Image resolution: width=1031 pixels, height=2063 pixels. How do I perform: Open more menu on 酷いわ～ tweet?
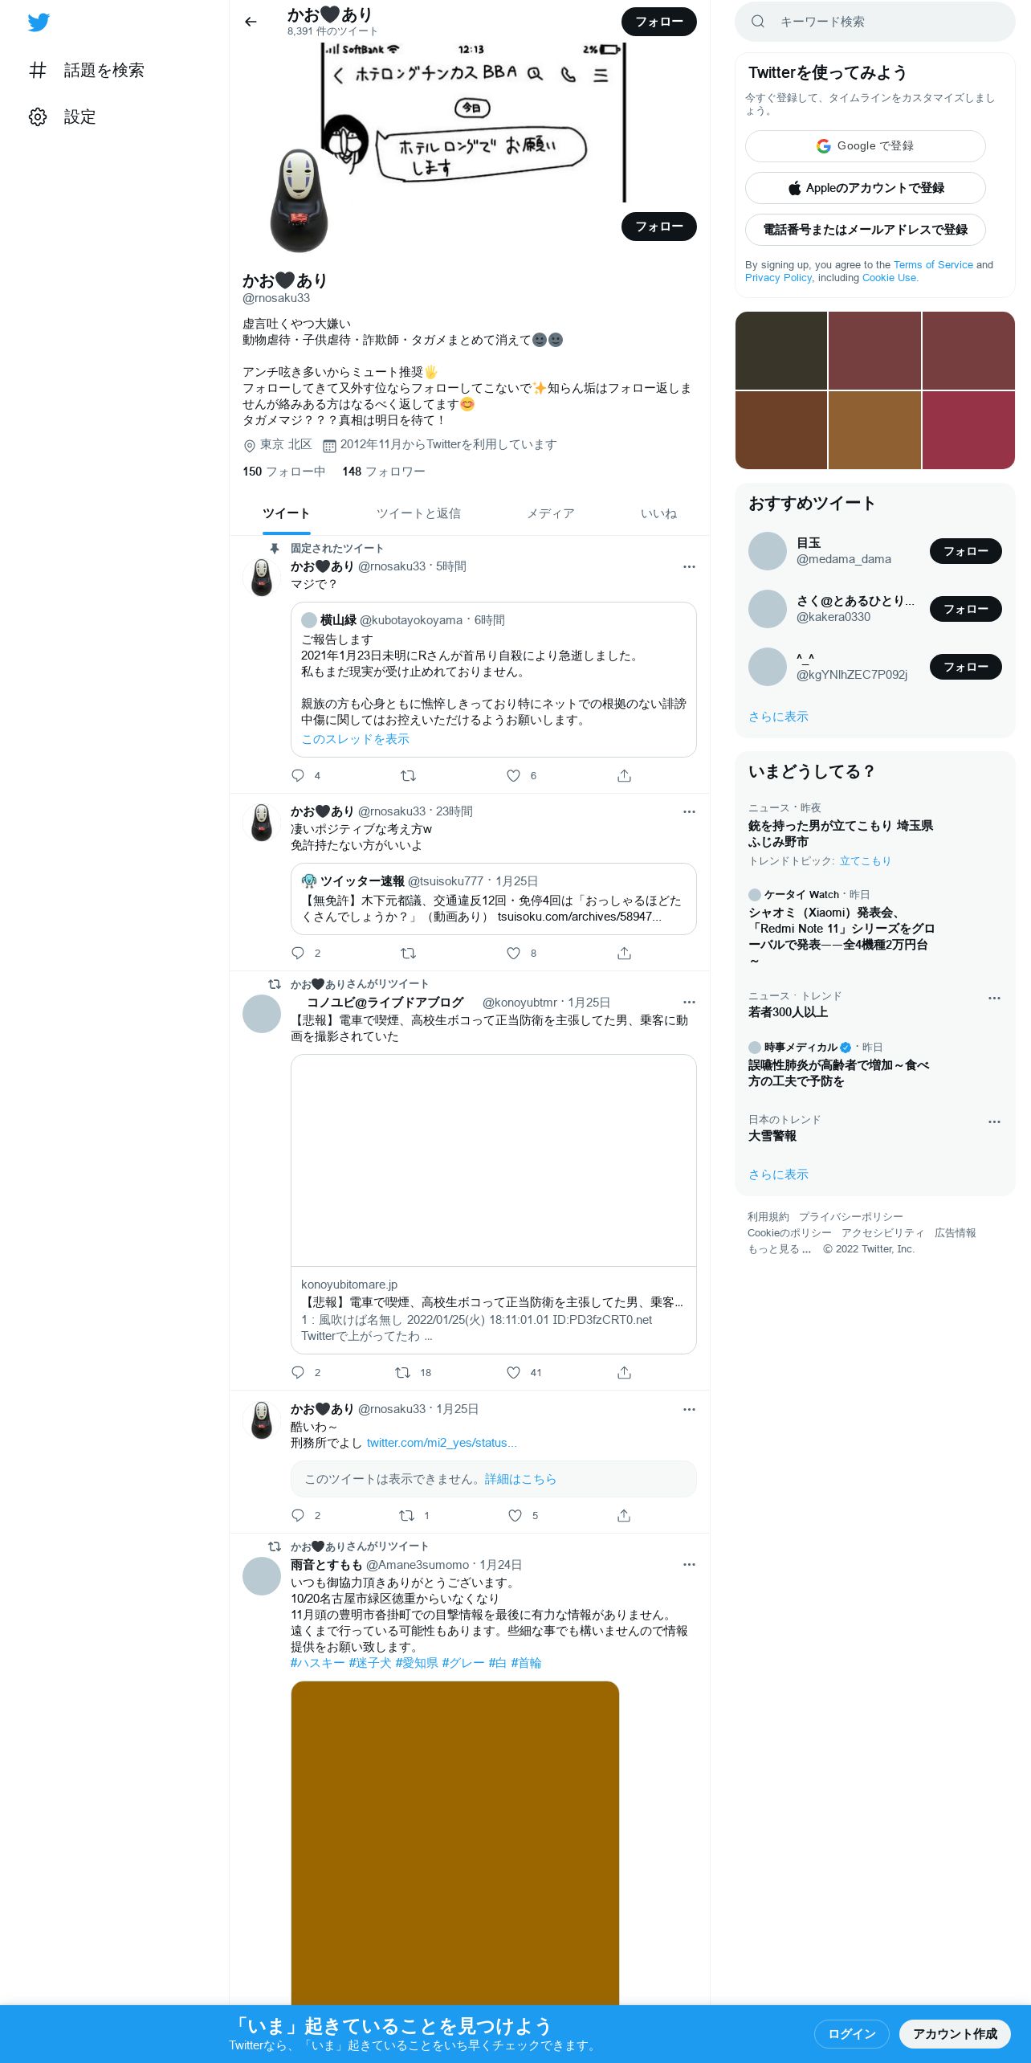tap(689, 1409)
